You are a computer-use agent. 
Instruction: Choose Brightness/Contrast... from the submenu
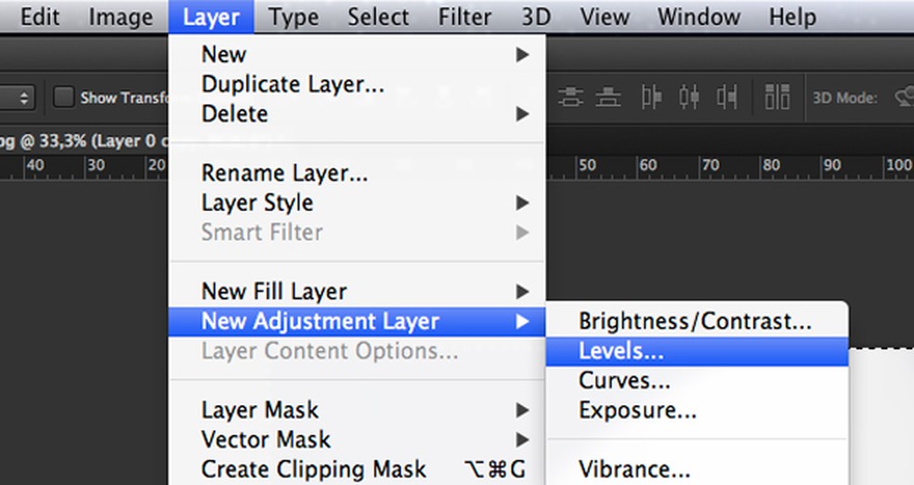[695, 321]
